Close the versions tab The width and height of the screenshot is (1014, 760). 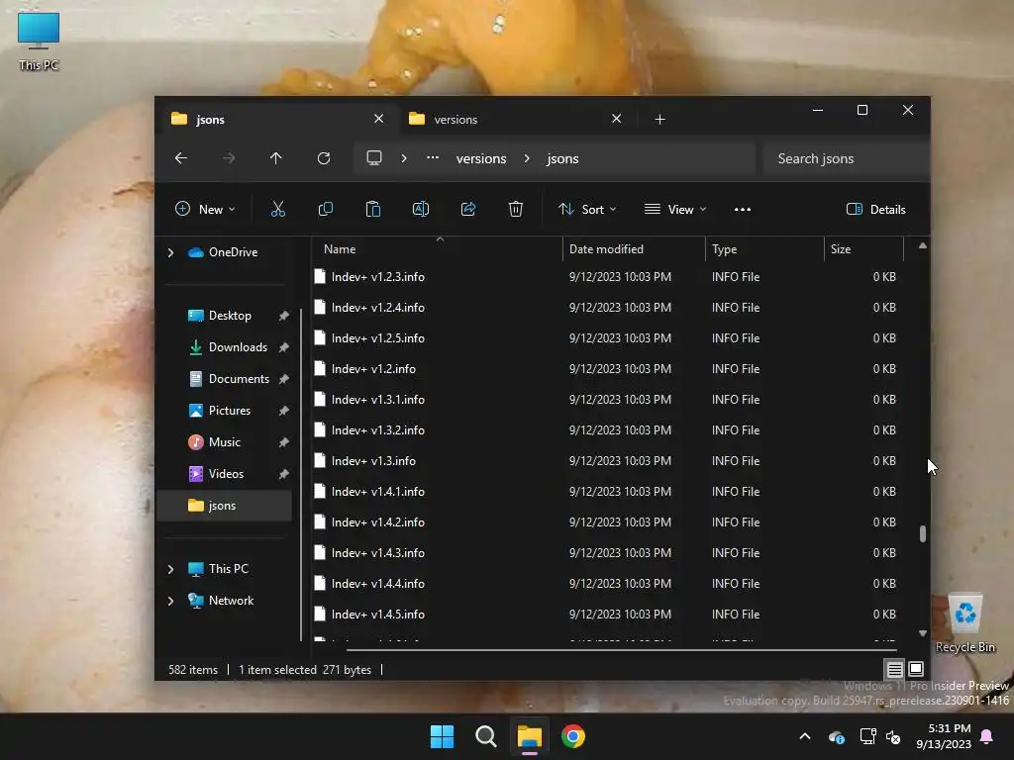pos(616,119)
